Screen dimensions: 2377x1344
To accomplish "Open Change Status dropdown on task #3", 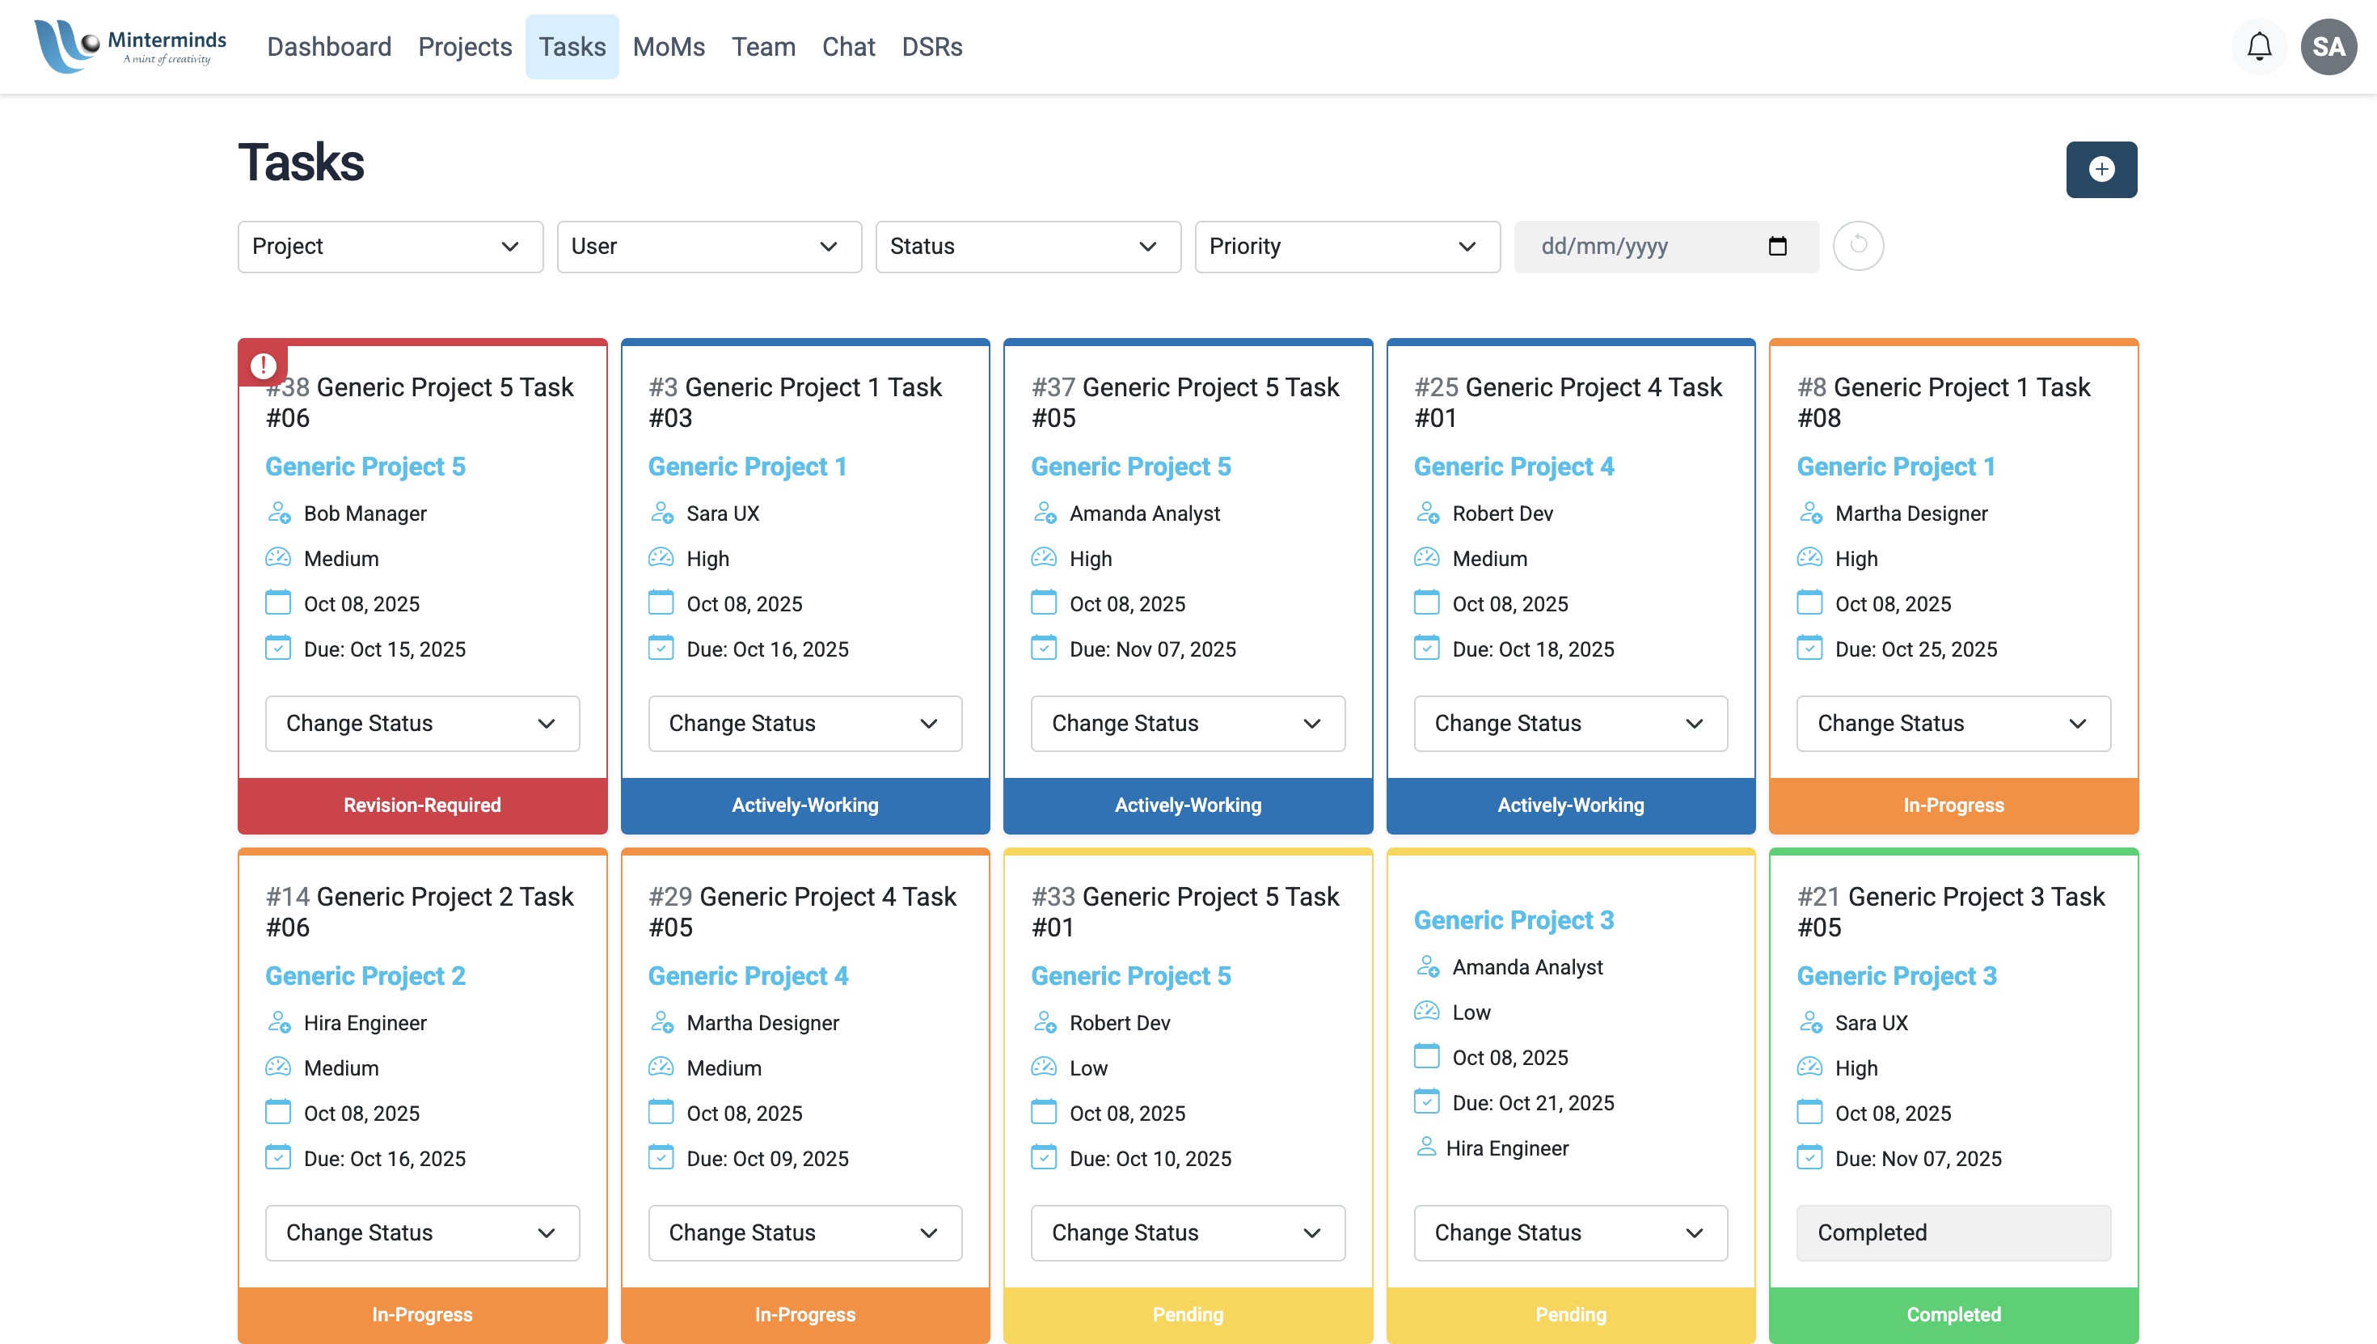I will (x=804, y=723).
